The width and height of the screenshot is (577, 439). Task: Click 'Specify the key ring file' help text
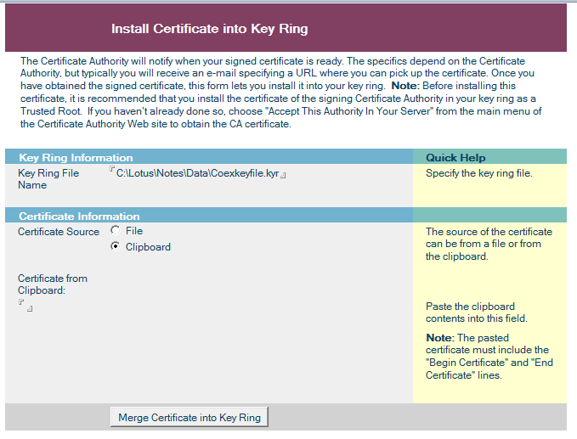click(x=478, y=173)
